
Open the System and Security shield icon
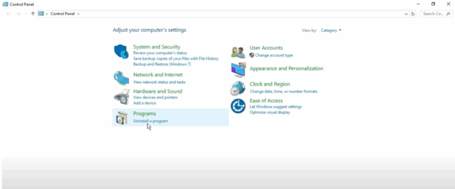click(121, 52)
